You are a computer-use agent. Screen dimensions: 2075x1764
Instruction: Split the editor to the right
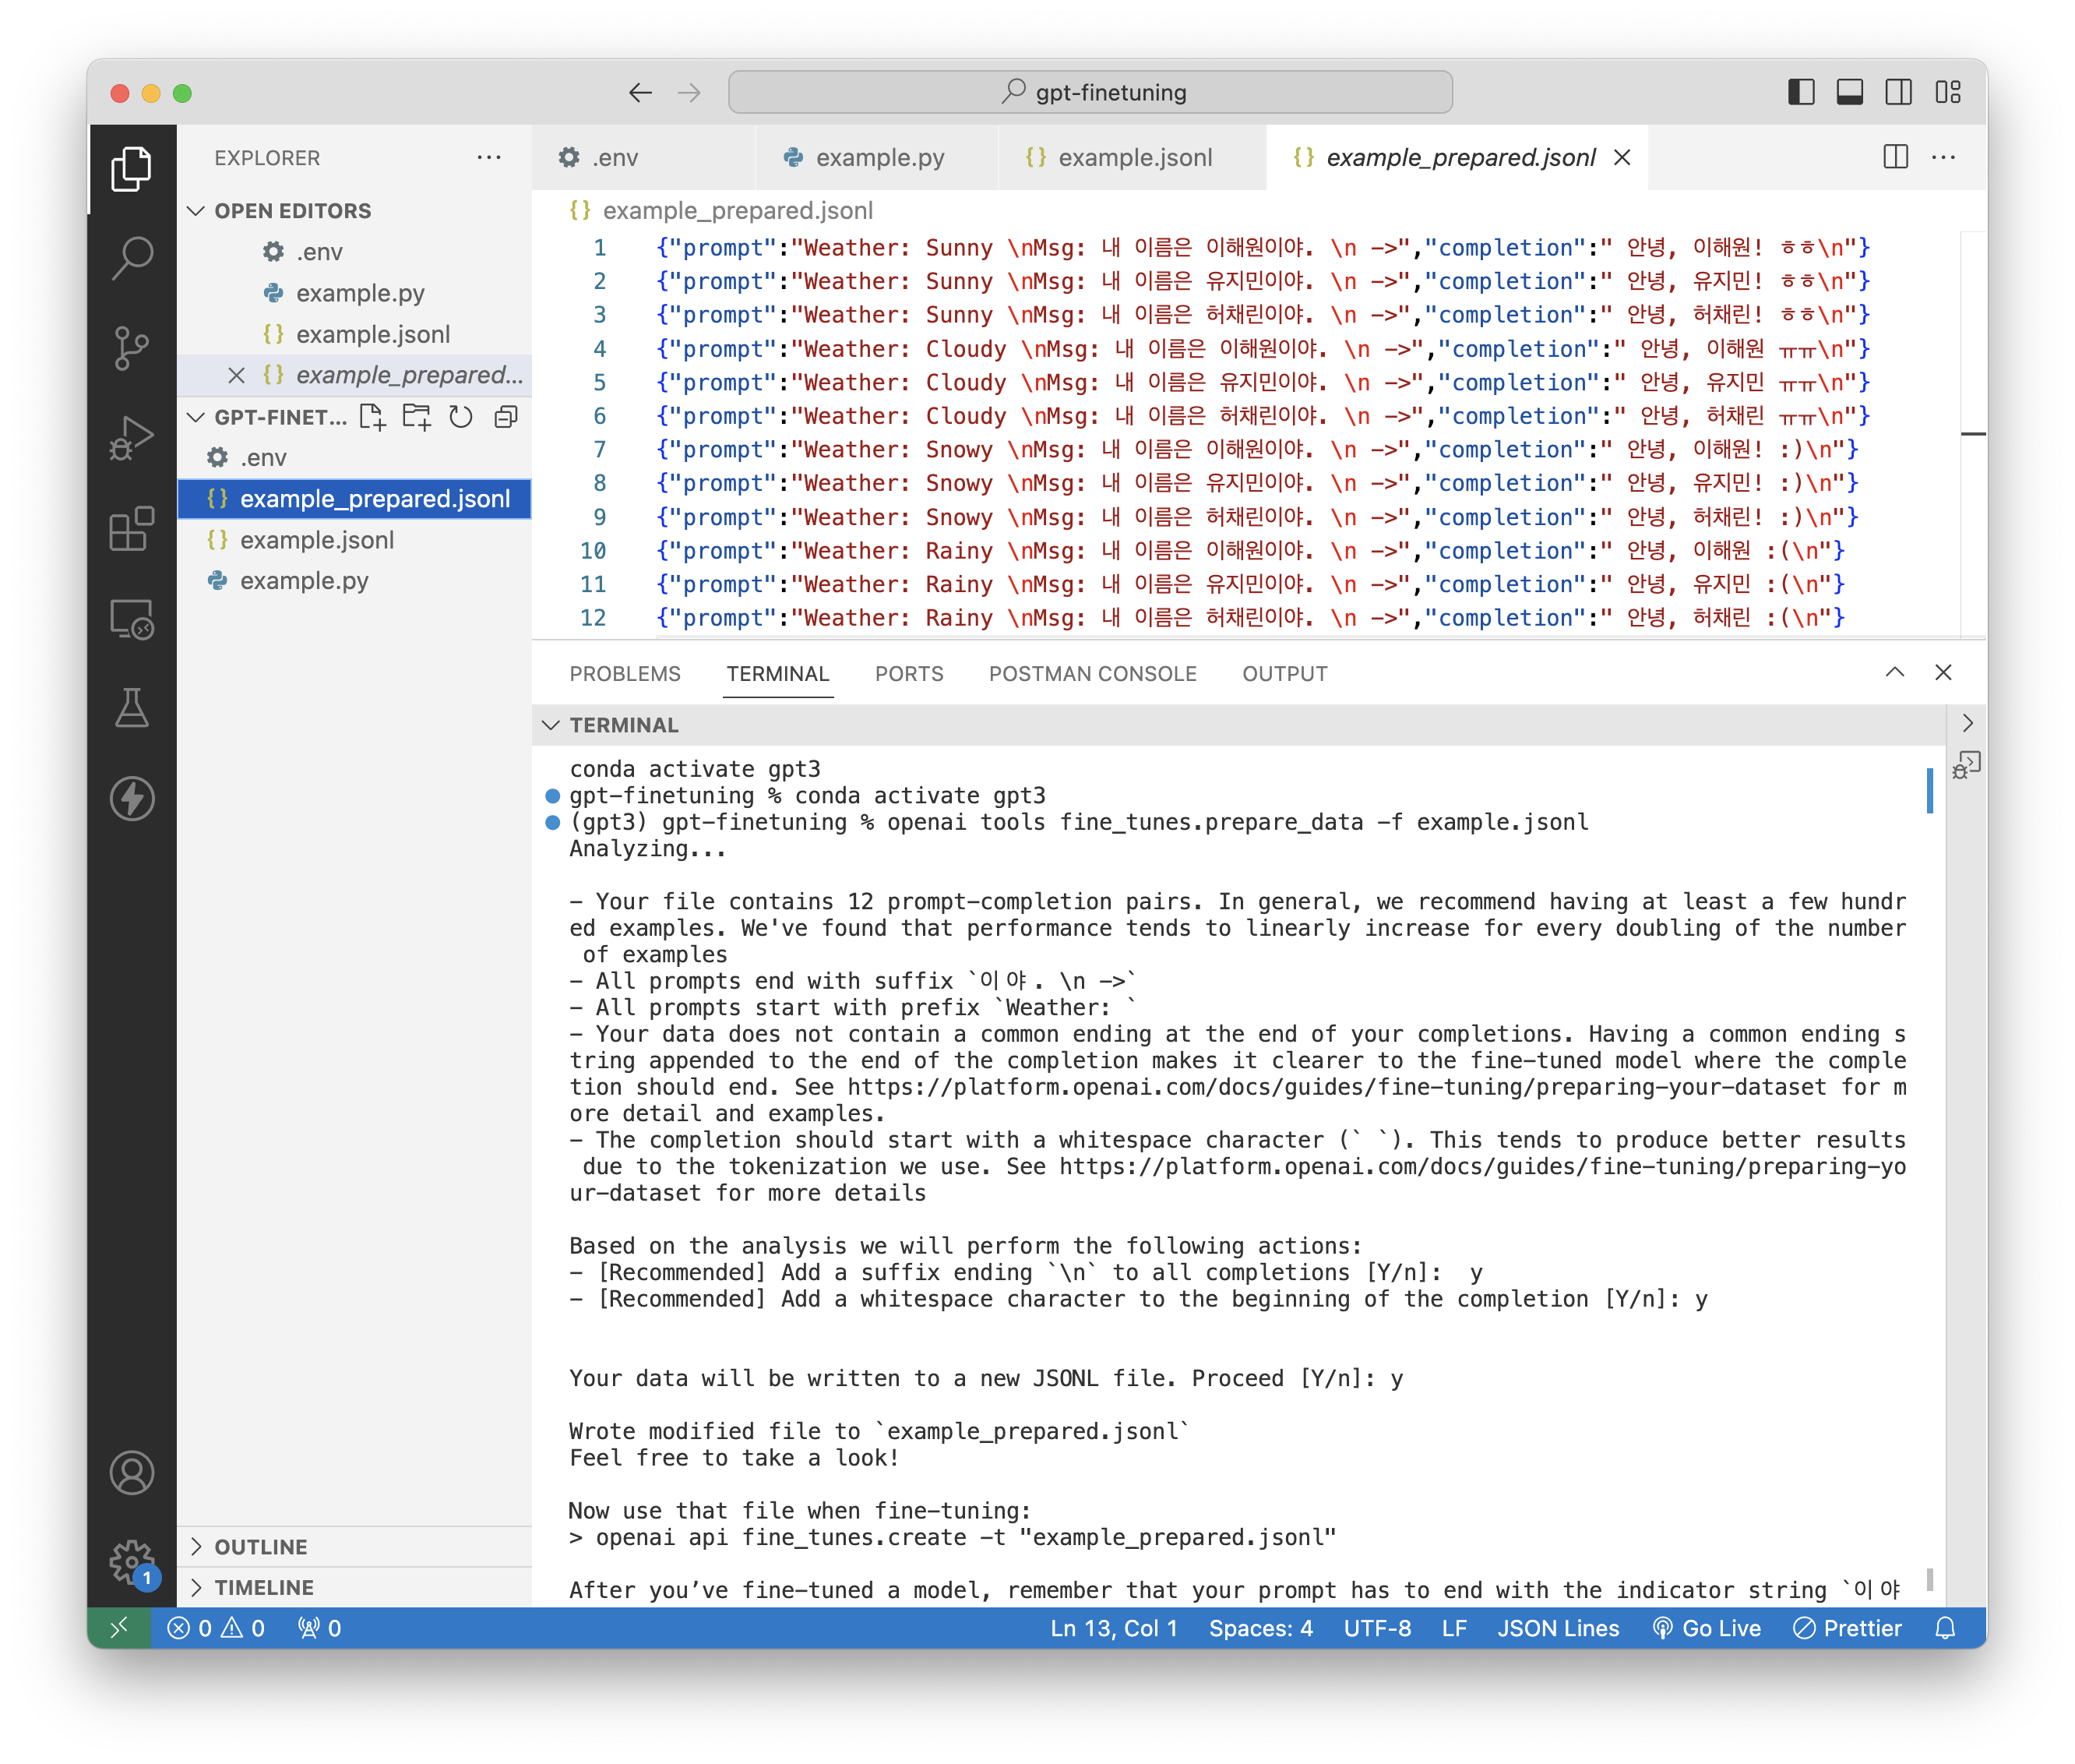[1895, 157]
